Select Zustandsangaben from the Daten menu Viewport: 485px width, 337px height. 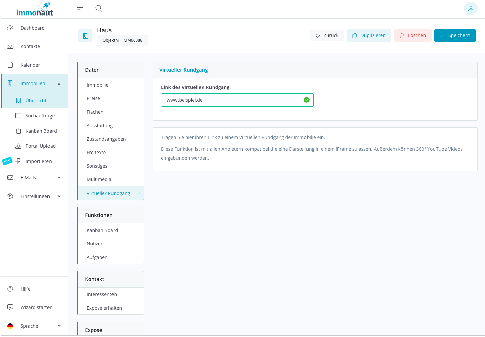click(106, 139)
